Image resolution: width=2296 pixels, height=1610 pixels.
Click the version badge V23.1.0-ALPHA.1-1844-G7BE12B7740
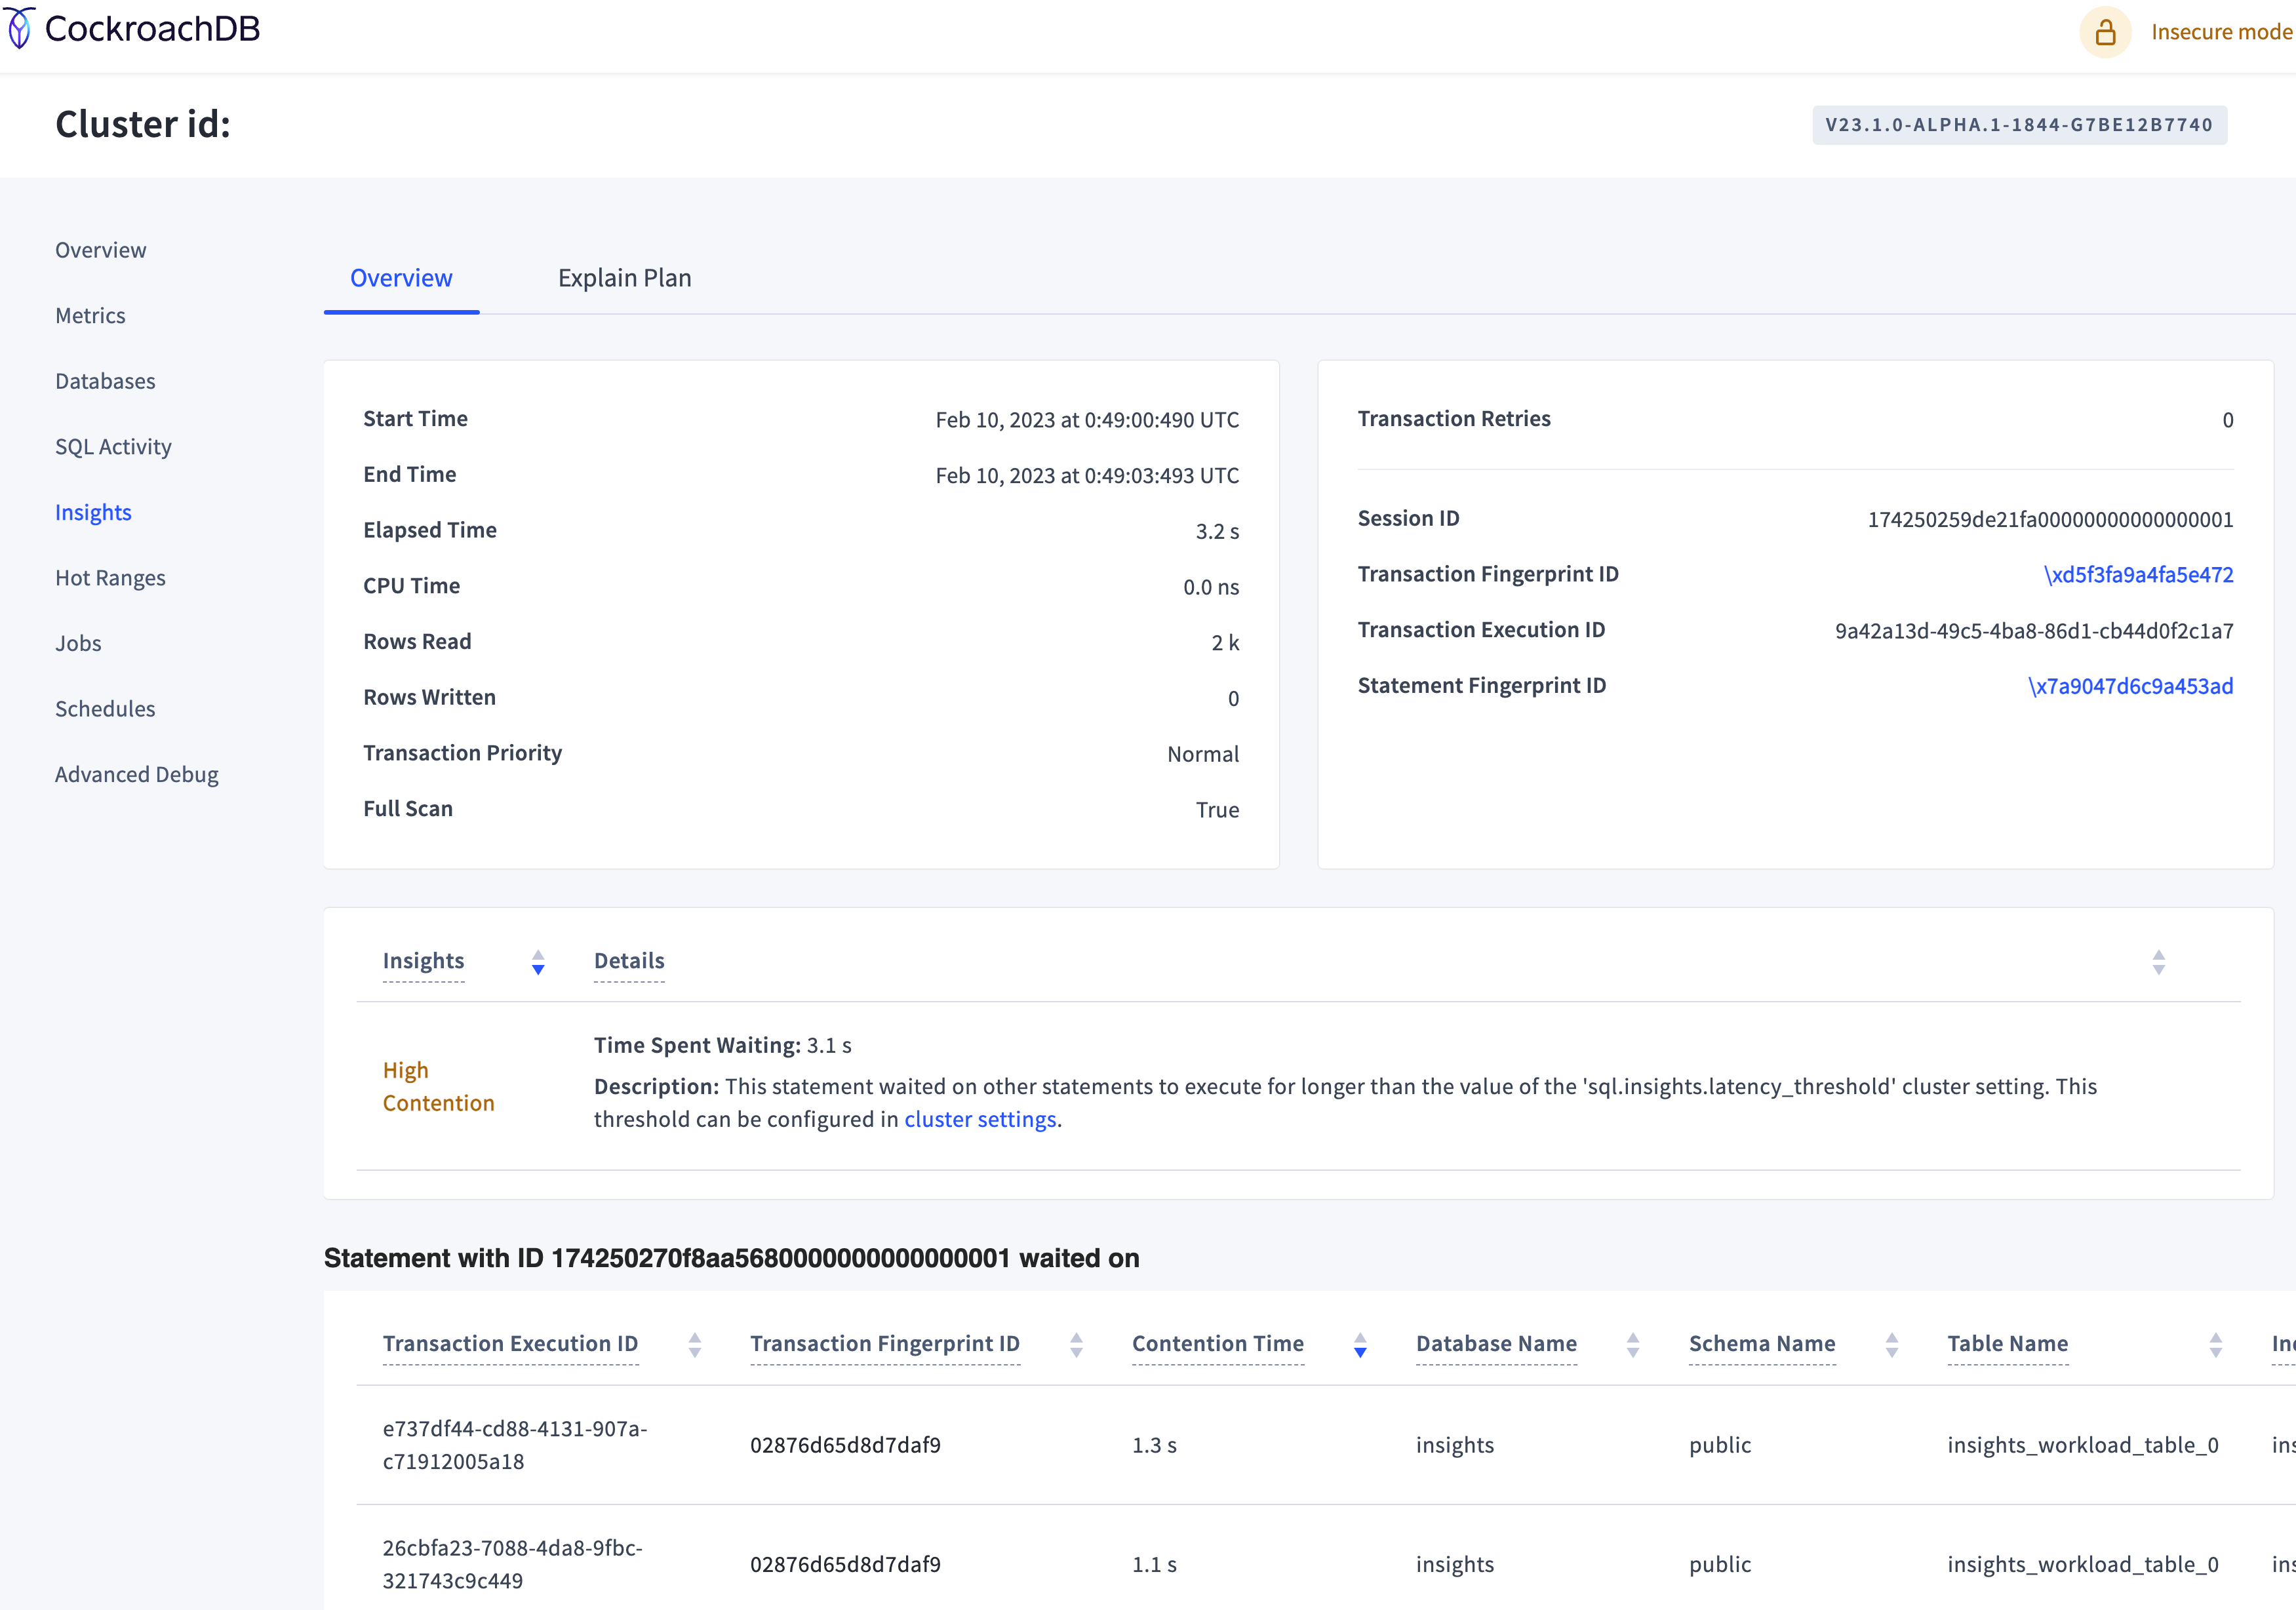coord(2019,125)
